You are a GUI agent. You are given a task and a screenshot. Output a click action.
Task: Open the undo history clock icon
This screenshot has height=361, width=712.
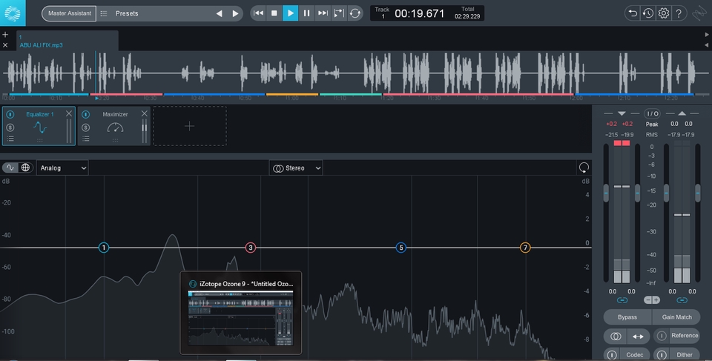click(648, 13)
